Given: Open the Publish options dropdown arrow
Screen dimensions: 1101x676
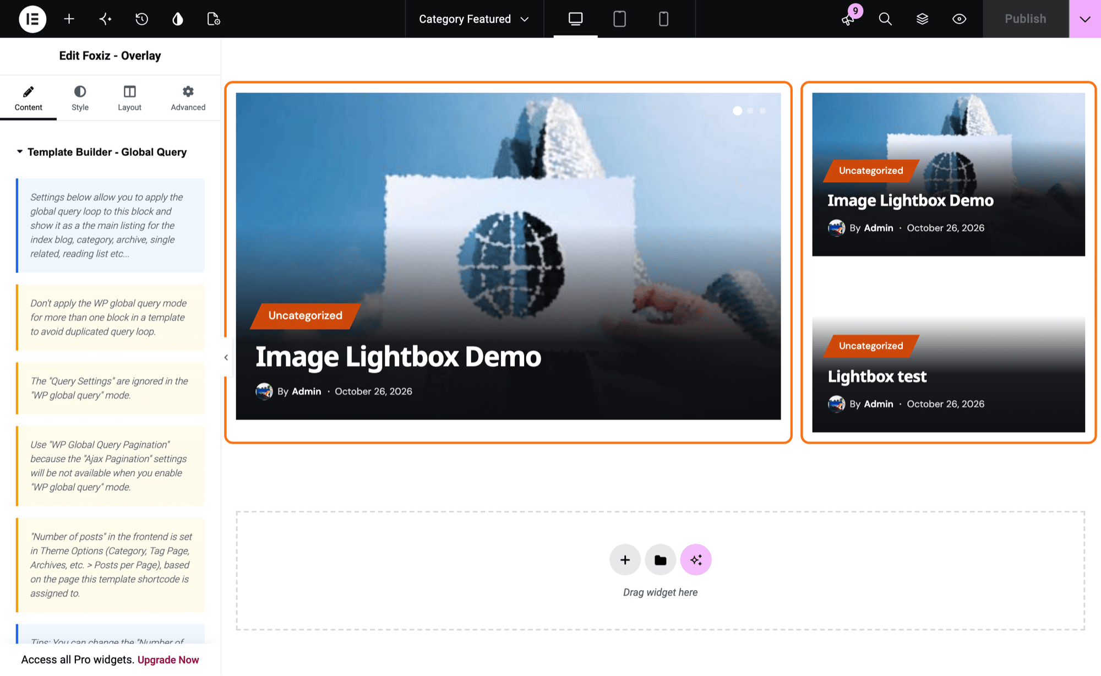Looking at the screenshot, I should tap(1085, 19).
